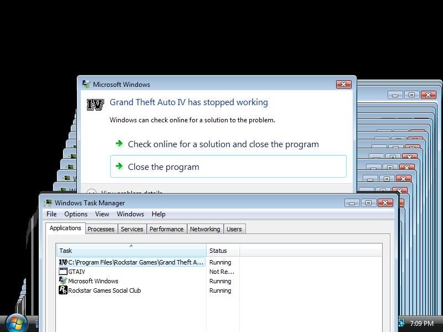Click the Microsoft Windows dialog title icon
The height and width of the screenshot is (332, 443).
click(x=86, y=85)
